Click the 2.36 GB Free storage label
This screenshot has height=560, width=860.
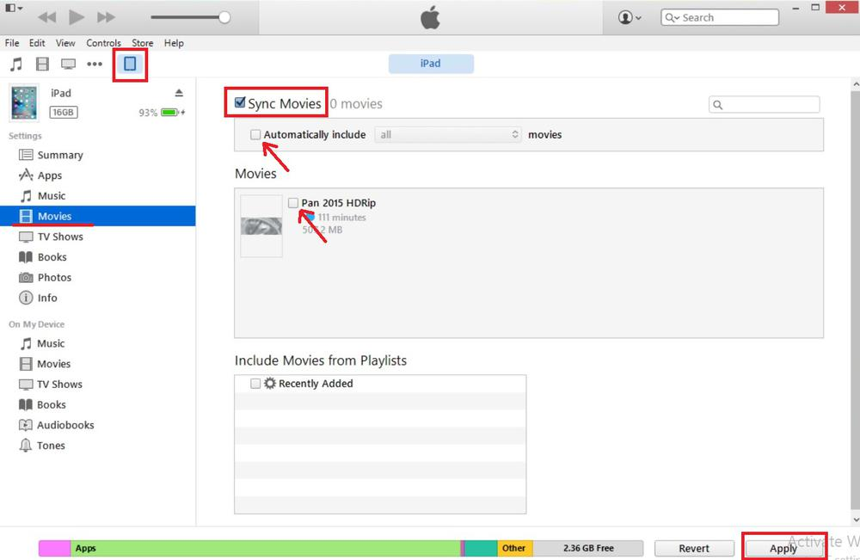[x=588, y=548]
